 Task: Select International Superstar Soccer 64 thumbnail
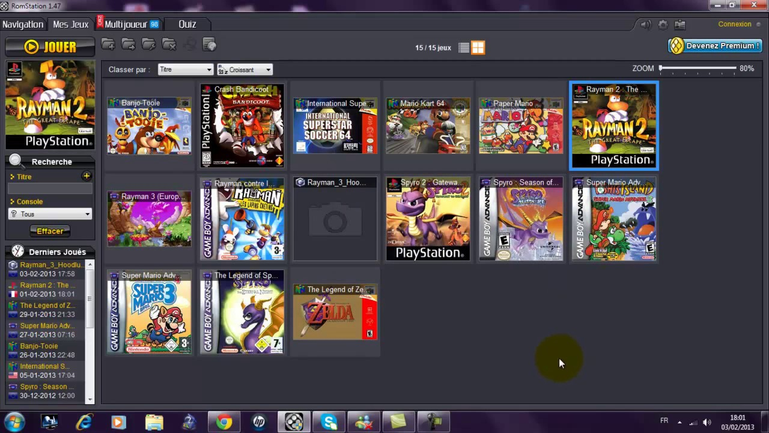335,126
